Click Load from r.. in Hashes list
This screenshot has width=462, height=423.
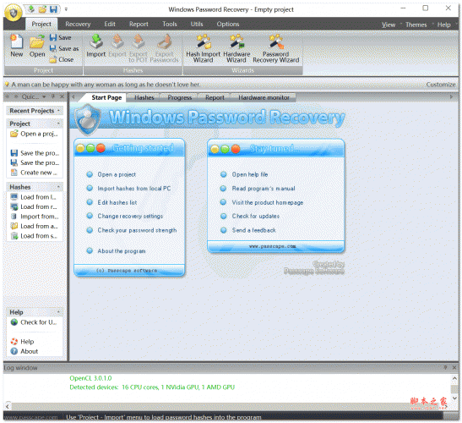click(34, 206)
